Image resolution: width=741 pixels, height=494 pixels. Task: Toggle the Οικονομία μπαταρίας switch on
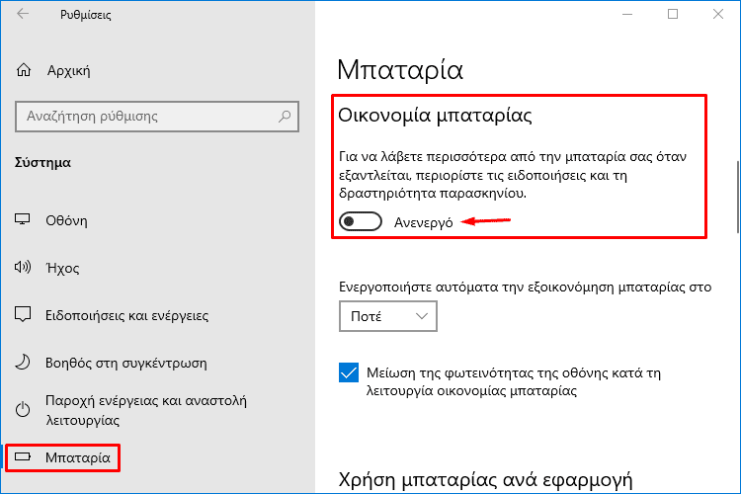(x=360, y=221)
